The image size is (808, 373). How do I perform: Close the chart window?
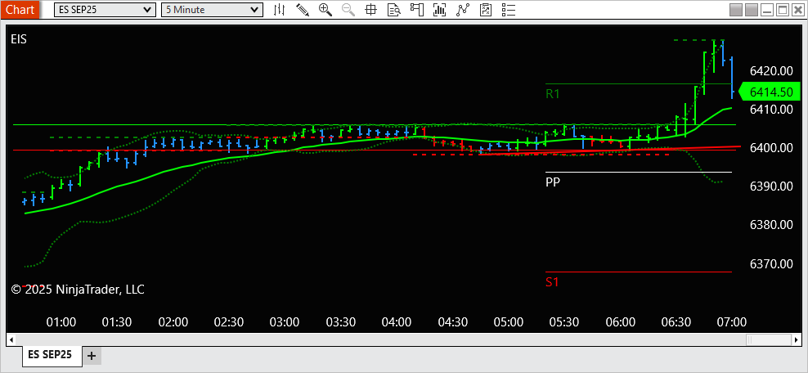(798, 9)
